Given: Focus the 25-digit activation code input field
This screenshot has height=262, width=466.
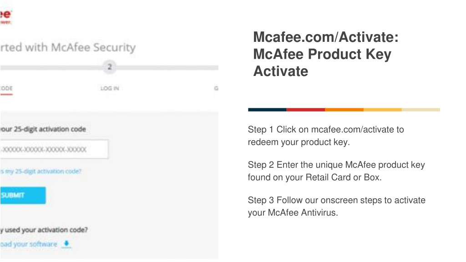Looking at the screenshot, I should (54, 149).
